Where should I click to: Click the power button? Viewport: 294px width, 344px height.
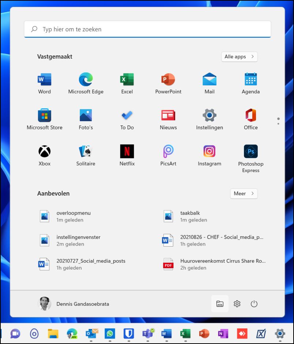(x=254, y=304)
